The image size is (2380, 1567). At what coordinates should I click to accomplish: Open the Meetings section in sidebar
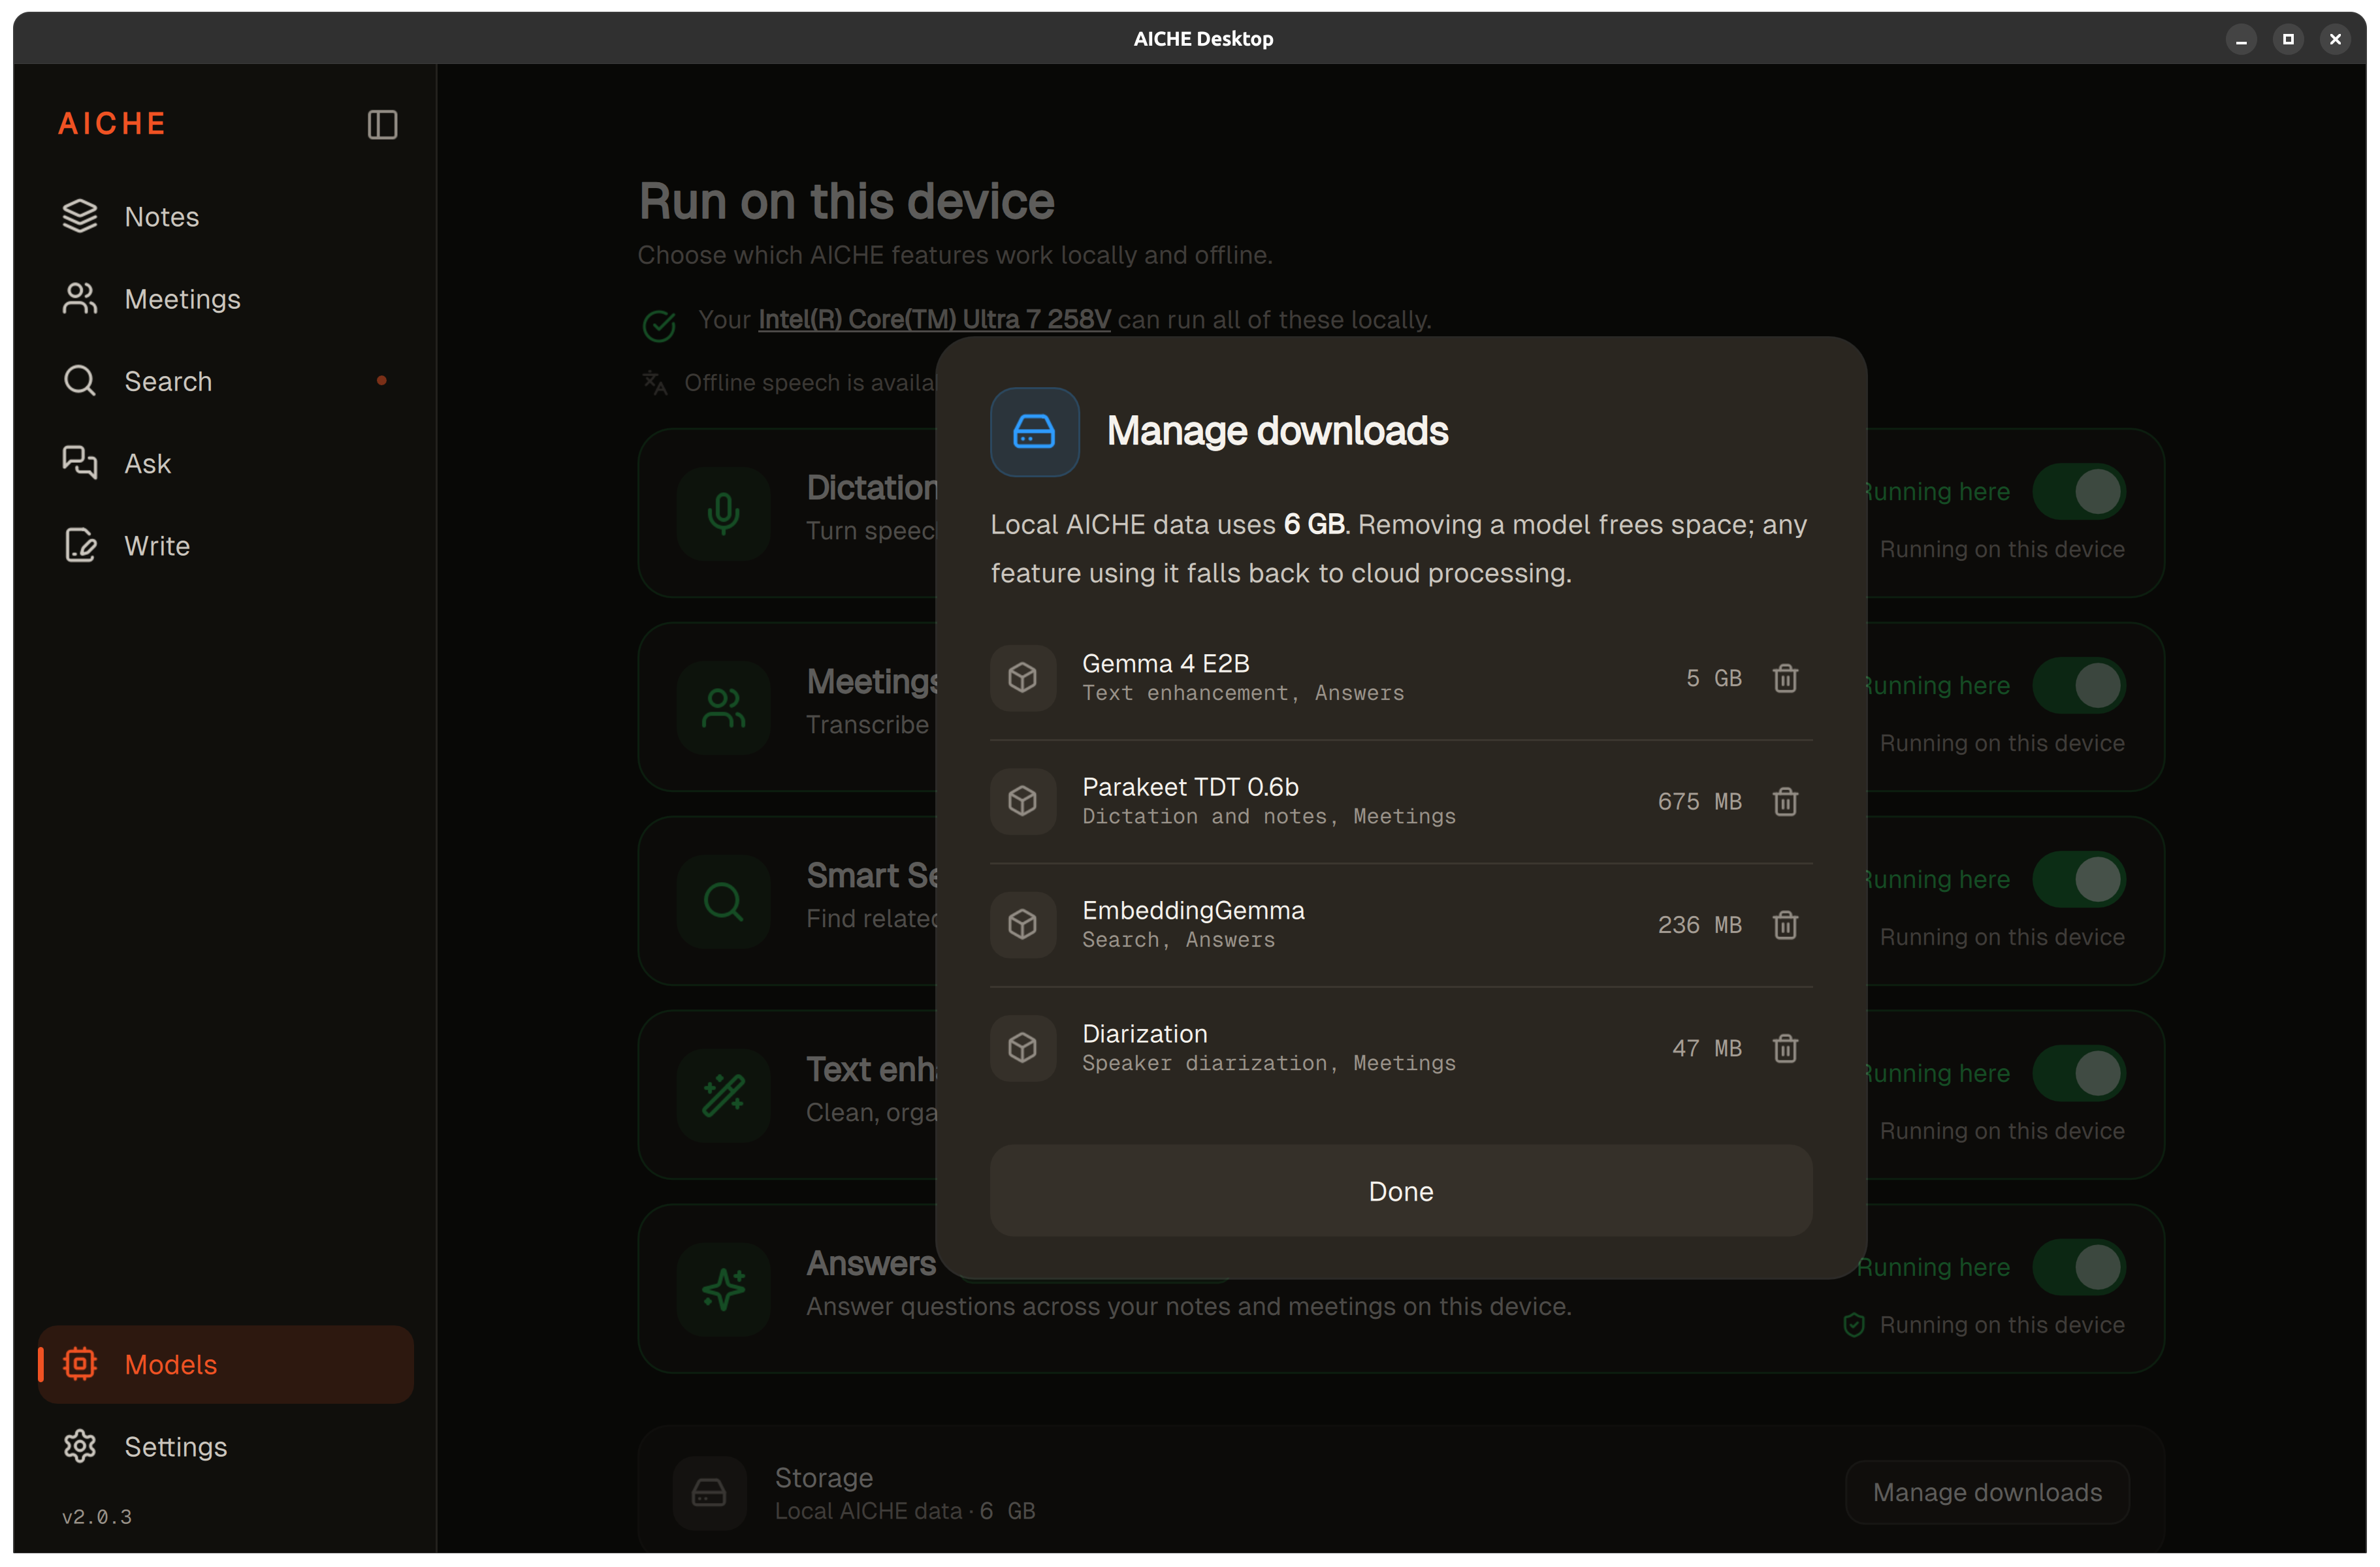pyautogui.click(x=226, y=299)
